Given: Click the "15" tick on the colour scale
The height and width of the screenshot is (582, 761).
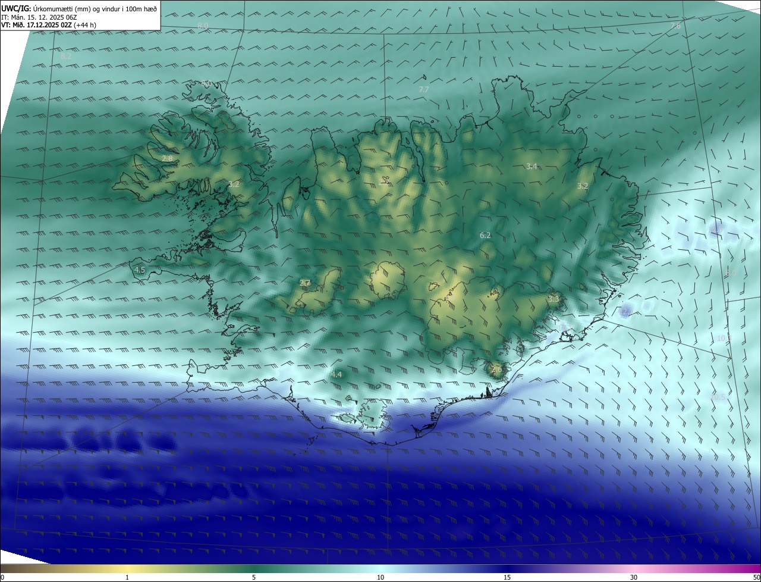Looking at the screenshot, I should 507,577.
